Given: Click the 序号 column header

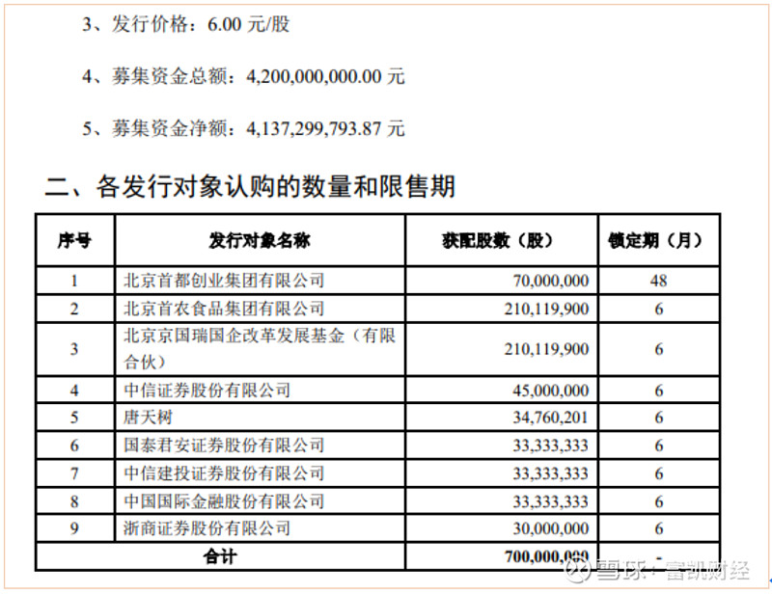Looking at the screenshot, I should [x=74, y=240].
